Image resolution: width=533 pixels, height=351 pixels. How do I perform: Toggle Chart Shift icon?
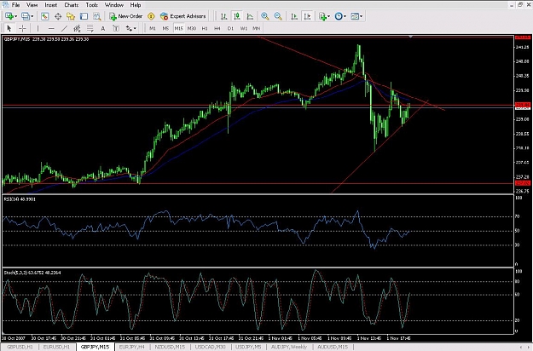307,16
